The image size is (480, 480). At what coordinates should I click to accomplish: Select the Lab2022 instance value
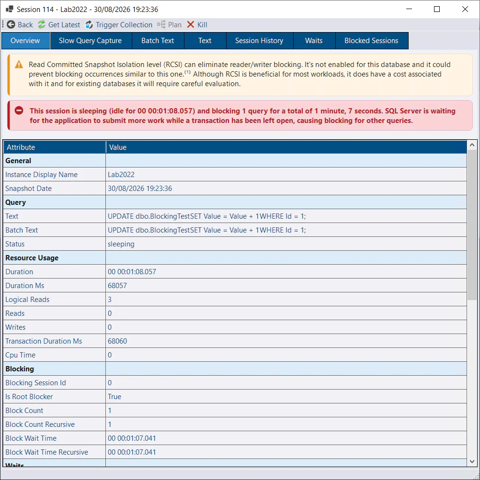(121, 175)
